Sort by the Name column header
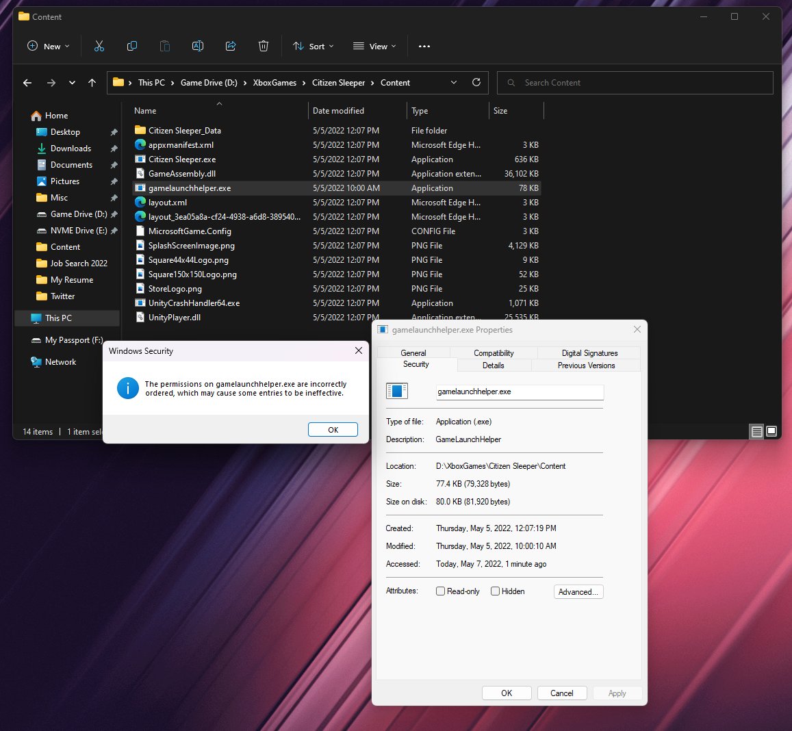The image size is (792, 731). tap(219, 111)
